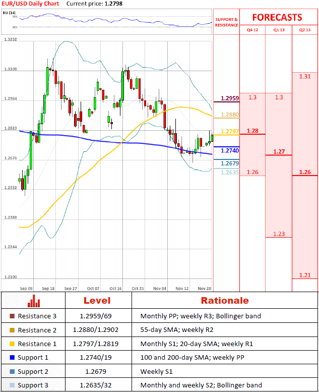Click the Rationale column header
The image size is (319, 392).
coord(225,301)
